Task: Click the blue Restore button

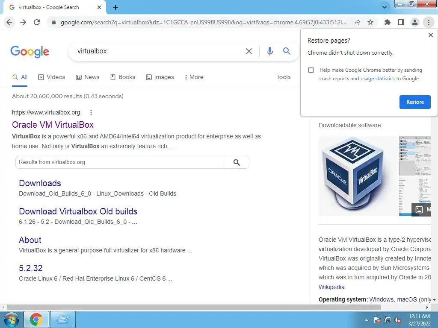Action: pos(415,102)
